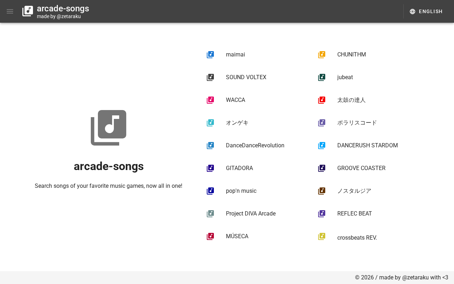Screen dimensions: 454x284
Task: Click the orange CHUNITHM library icon
Action: [x=322, y=55]
